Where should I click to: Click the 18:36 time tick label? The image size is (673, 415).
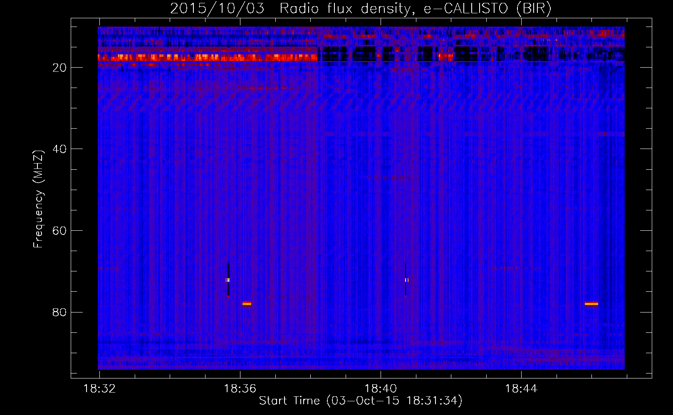pyautogui.click(x=240, y=389)
